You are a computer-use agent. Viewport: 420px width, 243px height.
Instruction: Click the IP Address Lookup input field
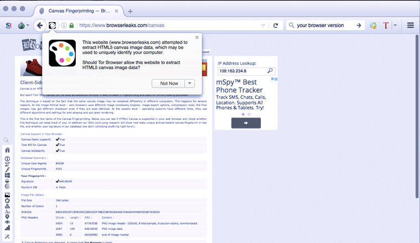point(241,71)
